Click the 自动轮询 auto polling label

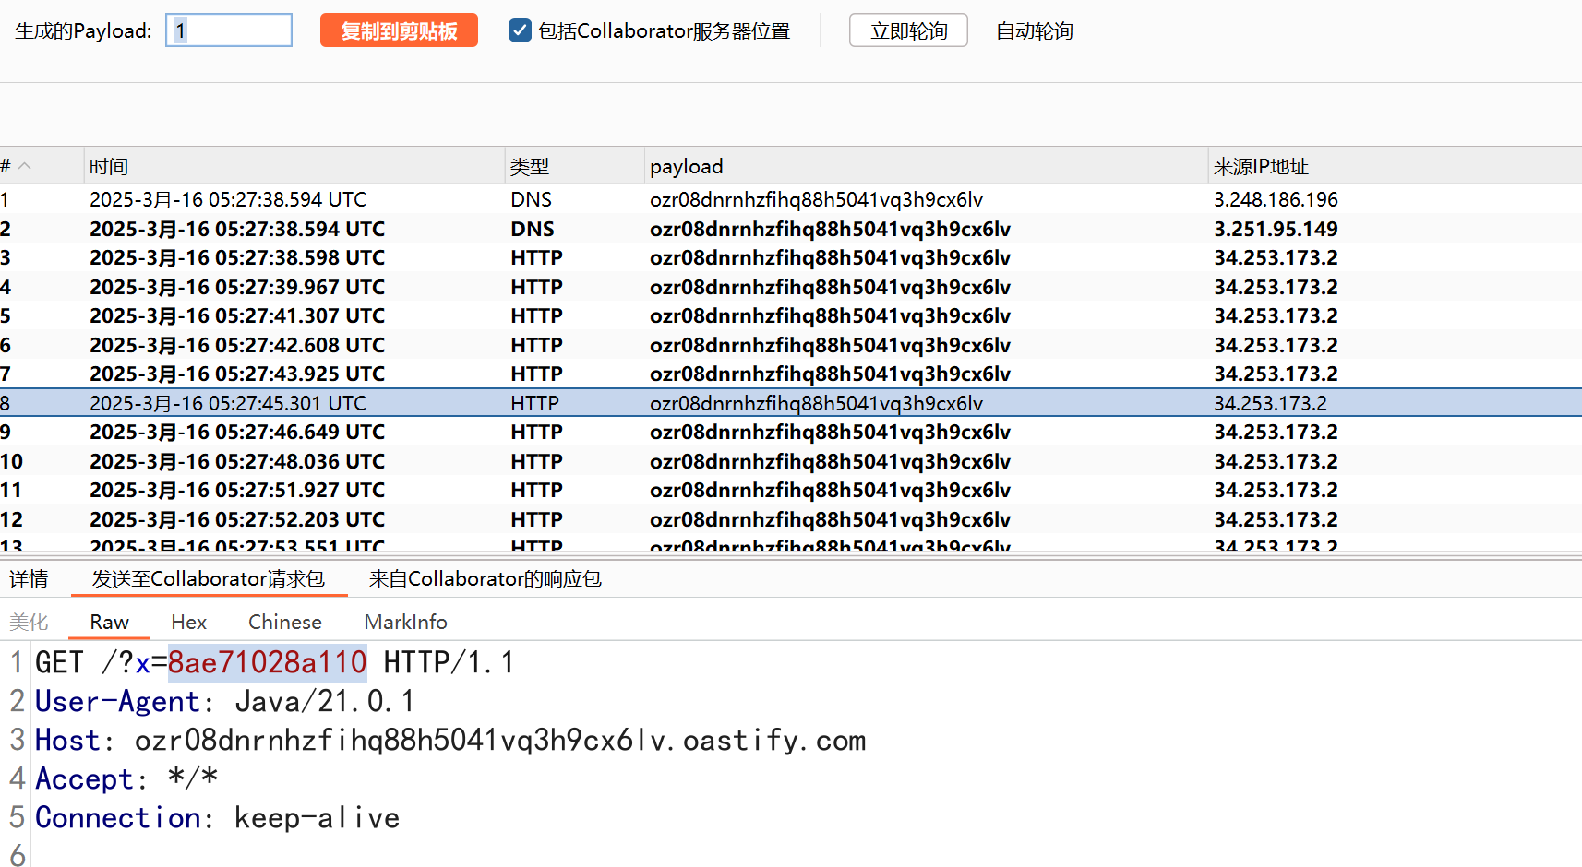coord(1034,31)
